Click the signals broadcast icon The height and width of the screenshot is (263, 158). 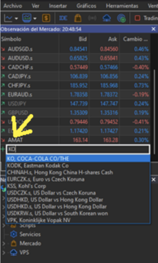click(x=92, y=18)
